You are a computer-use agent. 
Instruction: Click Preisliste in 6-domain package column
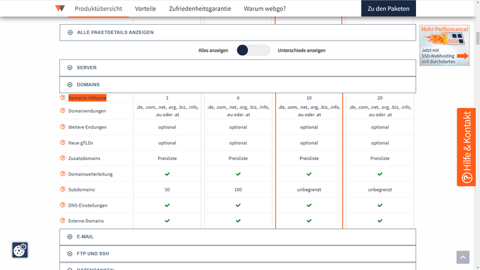pyautogui.click(x=238, y=158)
